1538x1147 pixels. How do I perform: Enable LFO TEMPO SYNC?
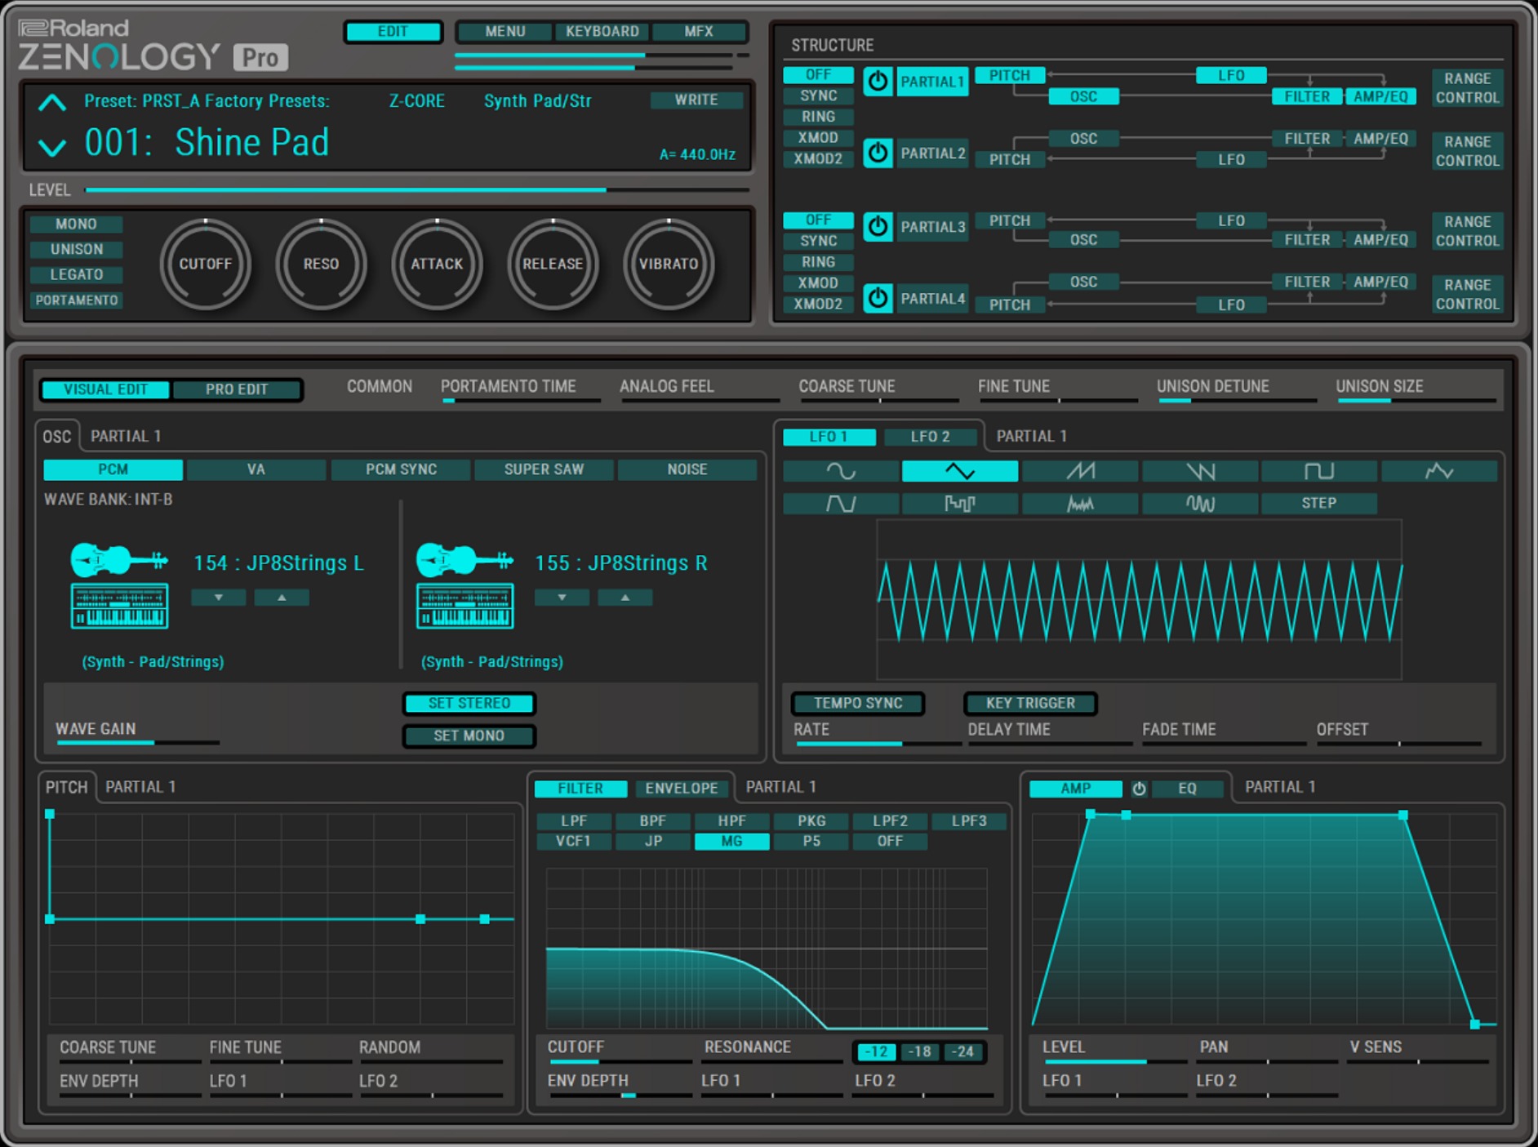point(857,703)
